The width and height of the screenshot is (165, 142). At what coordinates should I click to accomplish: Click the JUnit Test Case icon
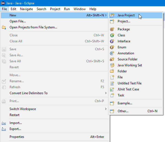pos(112,89)
